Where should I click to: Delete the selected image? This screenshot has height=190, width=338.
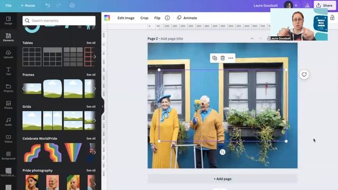pos(223,58)
